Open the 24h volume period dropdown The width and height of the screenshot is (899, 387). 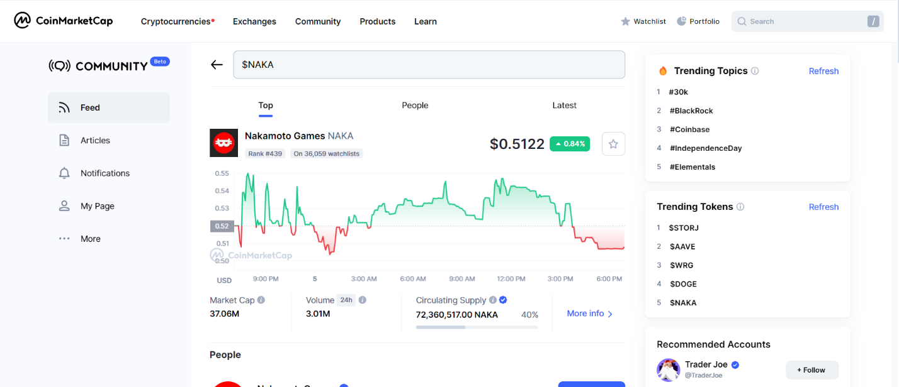tap(346, 300)
